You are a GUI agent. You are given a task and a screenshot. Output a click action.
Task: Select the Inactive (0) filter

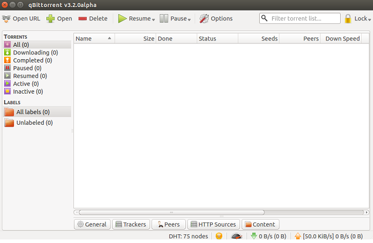tap(37, 92)
